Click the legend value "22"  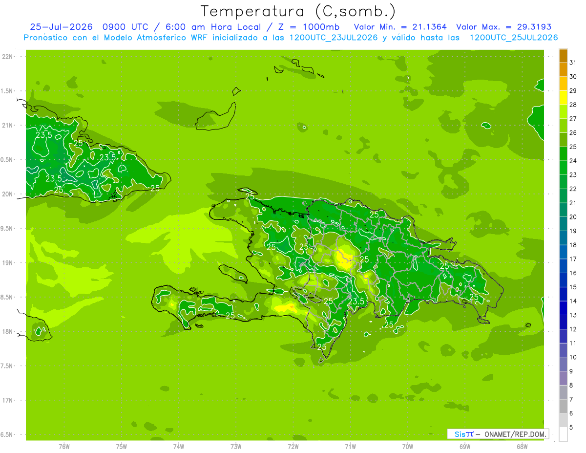point(573,189)
